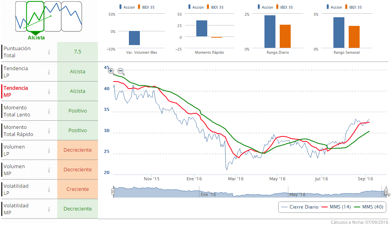Click info icon next to Volatilidad LP

coord(49,189)
